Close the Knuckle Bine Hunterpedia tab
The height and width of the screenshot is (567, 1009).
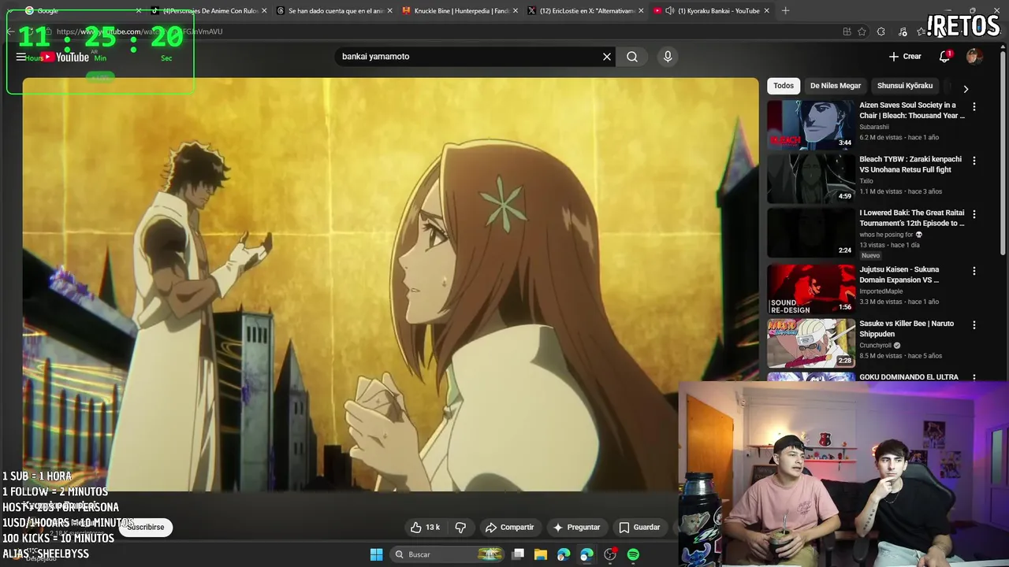516,10
